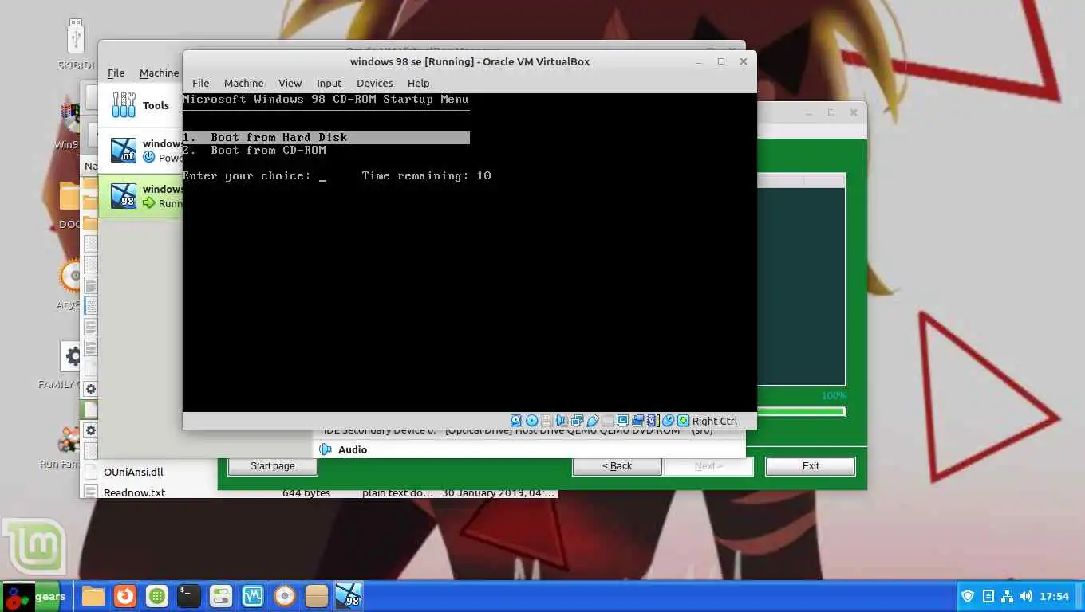Screen dimensions: 1085x612
Task: Close the green installer window
Action: [854, 112]
